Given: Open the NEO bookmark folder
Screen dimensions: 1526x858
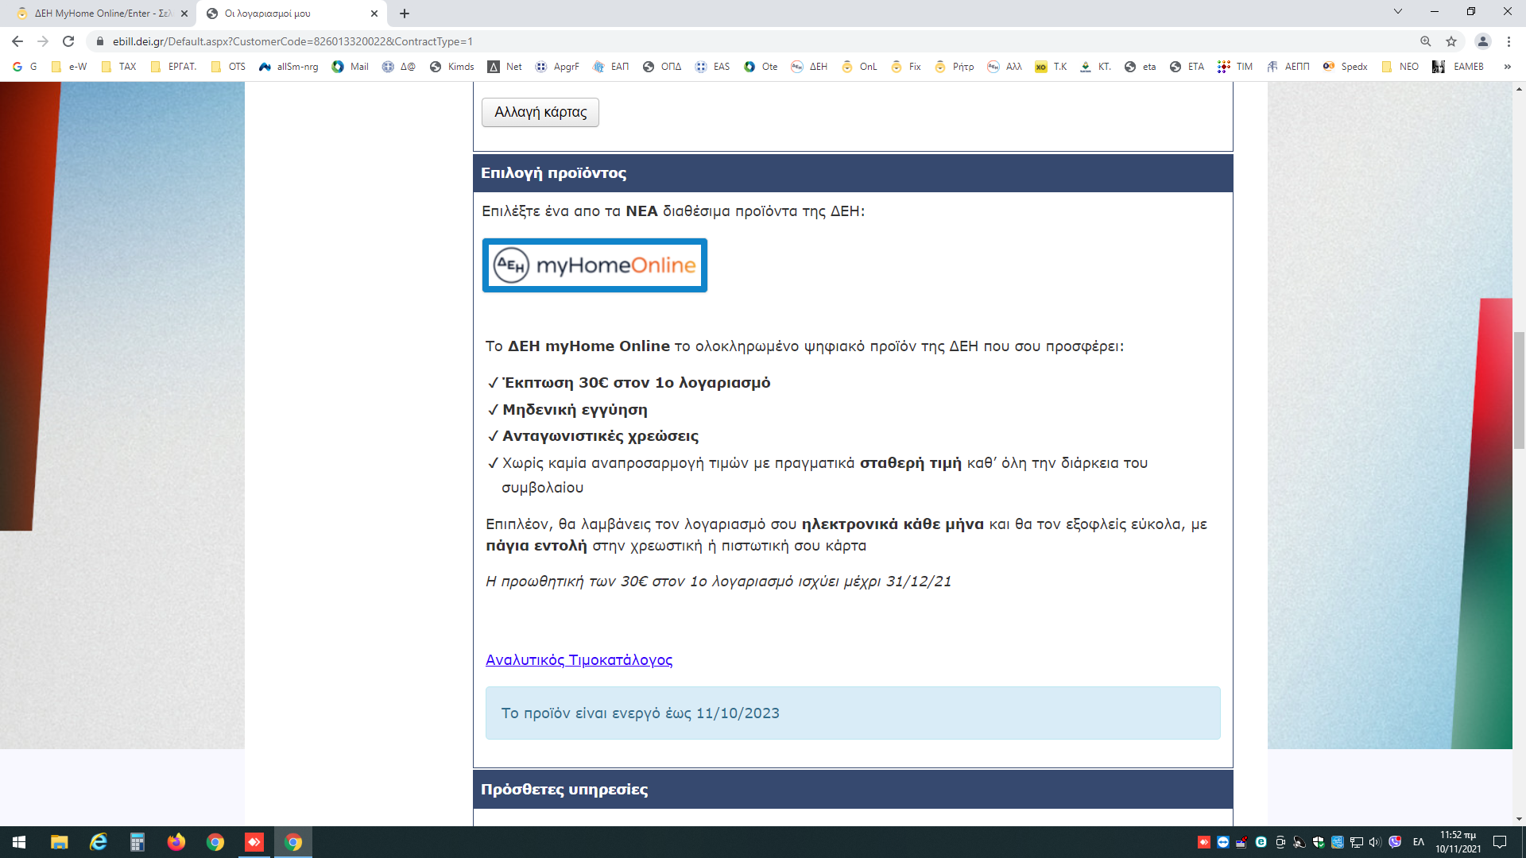Looking at the screenshot, I should pos(1400,67).
